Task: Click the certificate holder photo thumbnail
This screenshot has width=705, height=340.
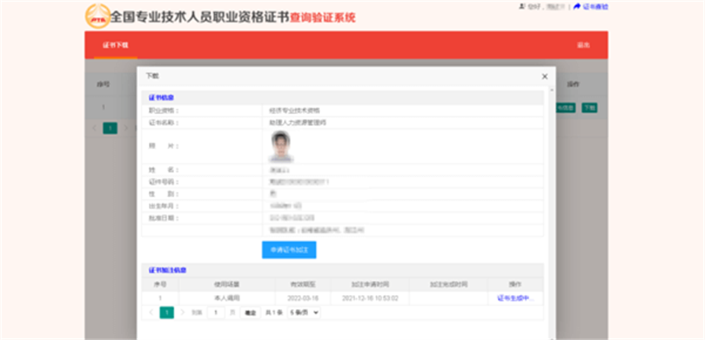Action: click(x=281, y=146)
